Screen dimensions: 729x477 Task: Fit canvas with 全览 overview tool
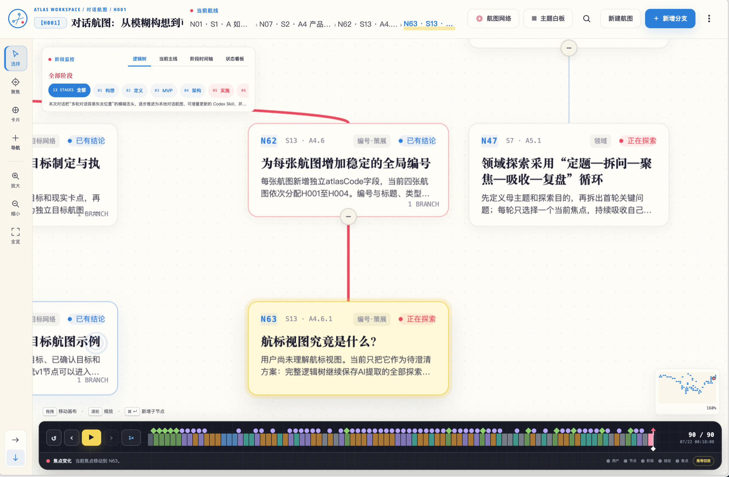(x=15, y=236)
